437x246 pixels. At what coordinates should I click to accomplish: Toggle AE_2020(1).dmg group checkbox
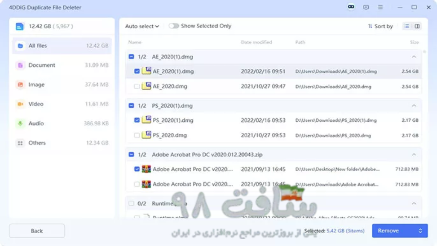point(131,57)
